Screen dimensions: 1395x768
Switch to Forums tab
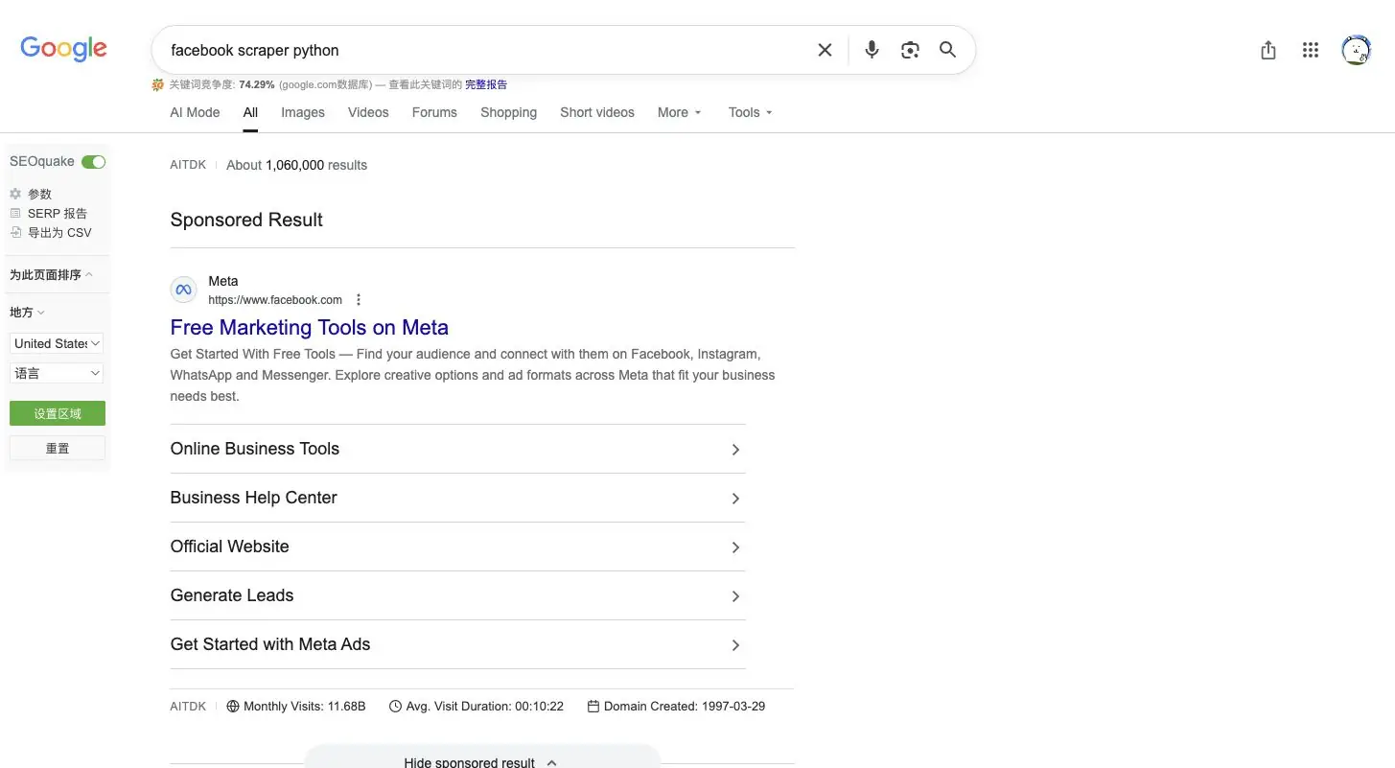(x=434, y=112)
